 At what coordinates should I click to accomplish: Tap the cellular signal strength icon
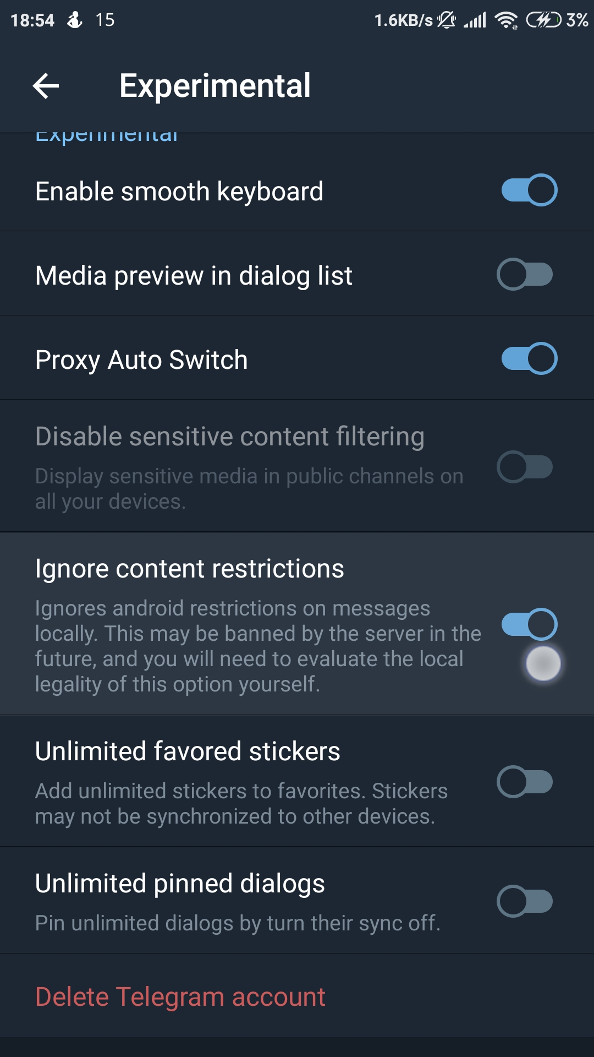pyautogui.click(x=474, y=20)
